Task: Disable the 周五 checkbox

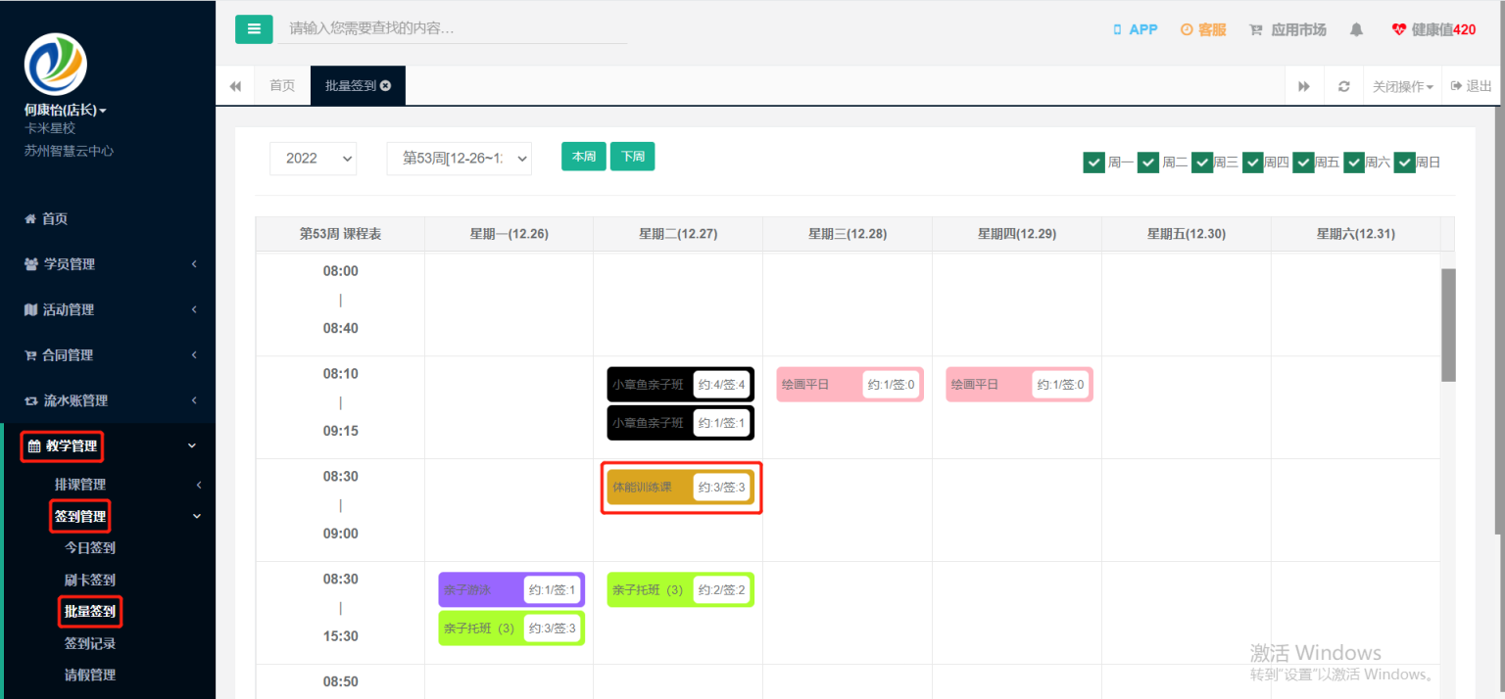Action: tap(1304, 163)
